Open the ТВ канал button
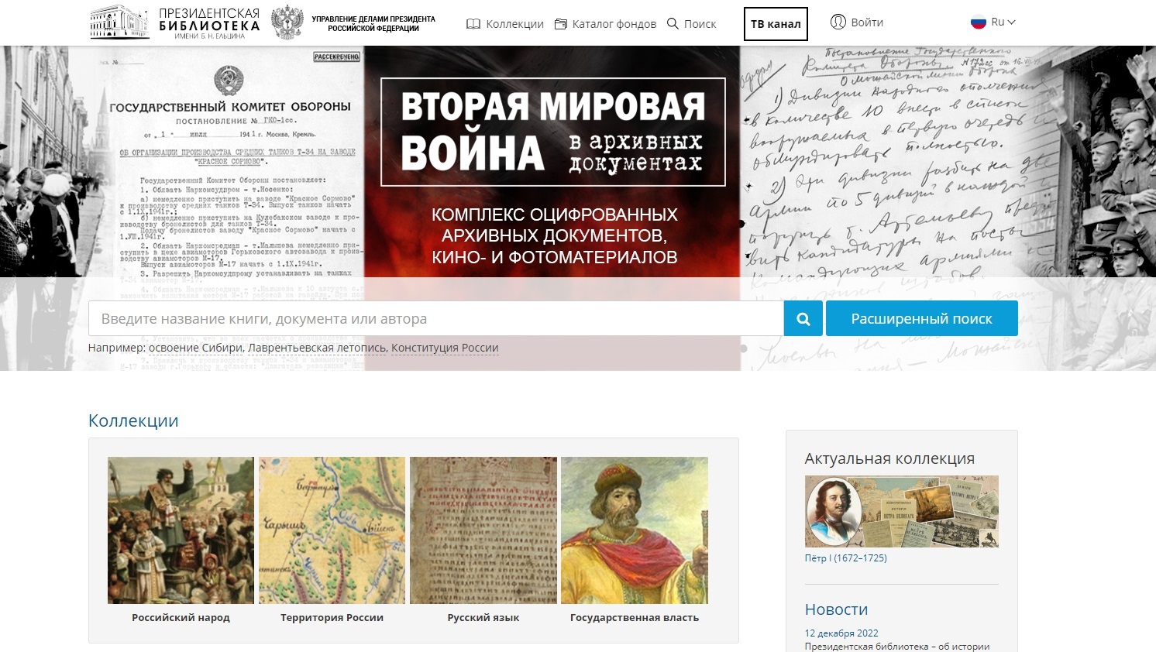This screenshot has width=1156, height=652. [x=776, y=24]
